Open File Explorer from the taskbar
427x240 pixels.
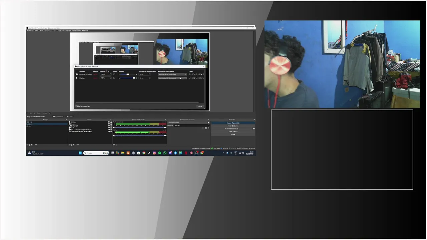(x=123, y=153)
